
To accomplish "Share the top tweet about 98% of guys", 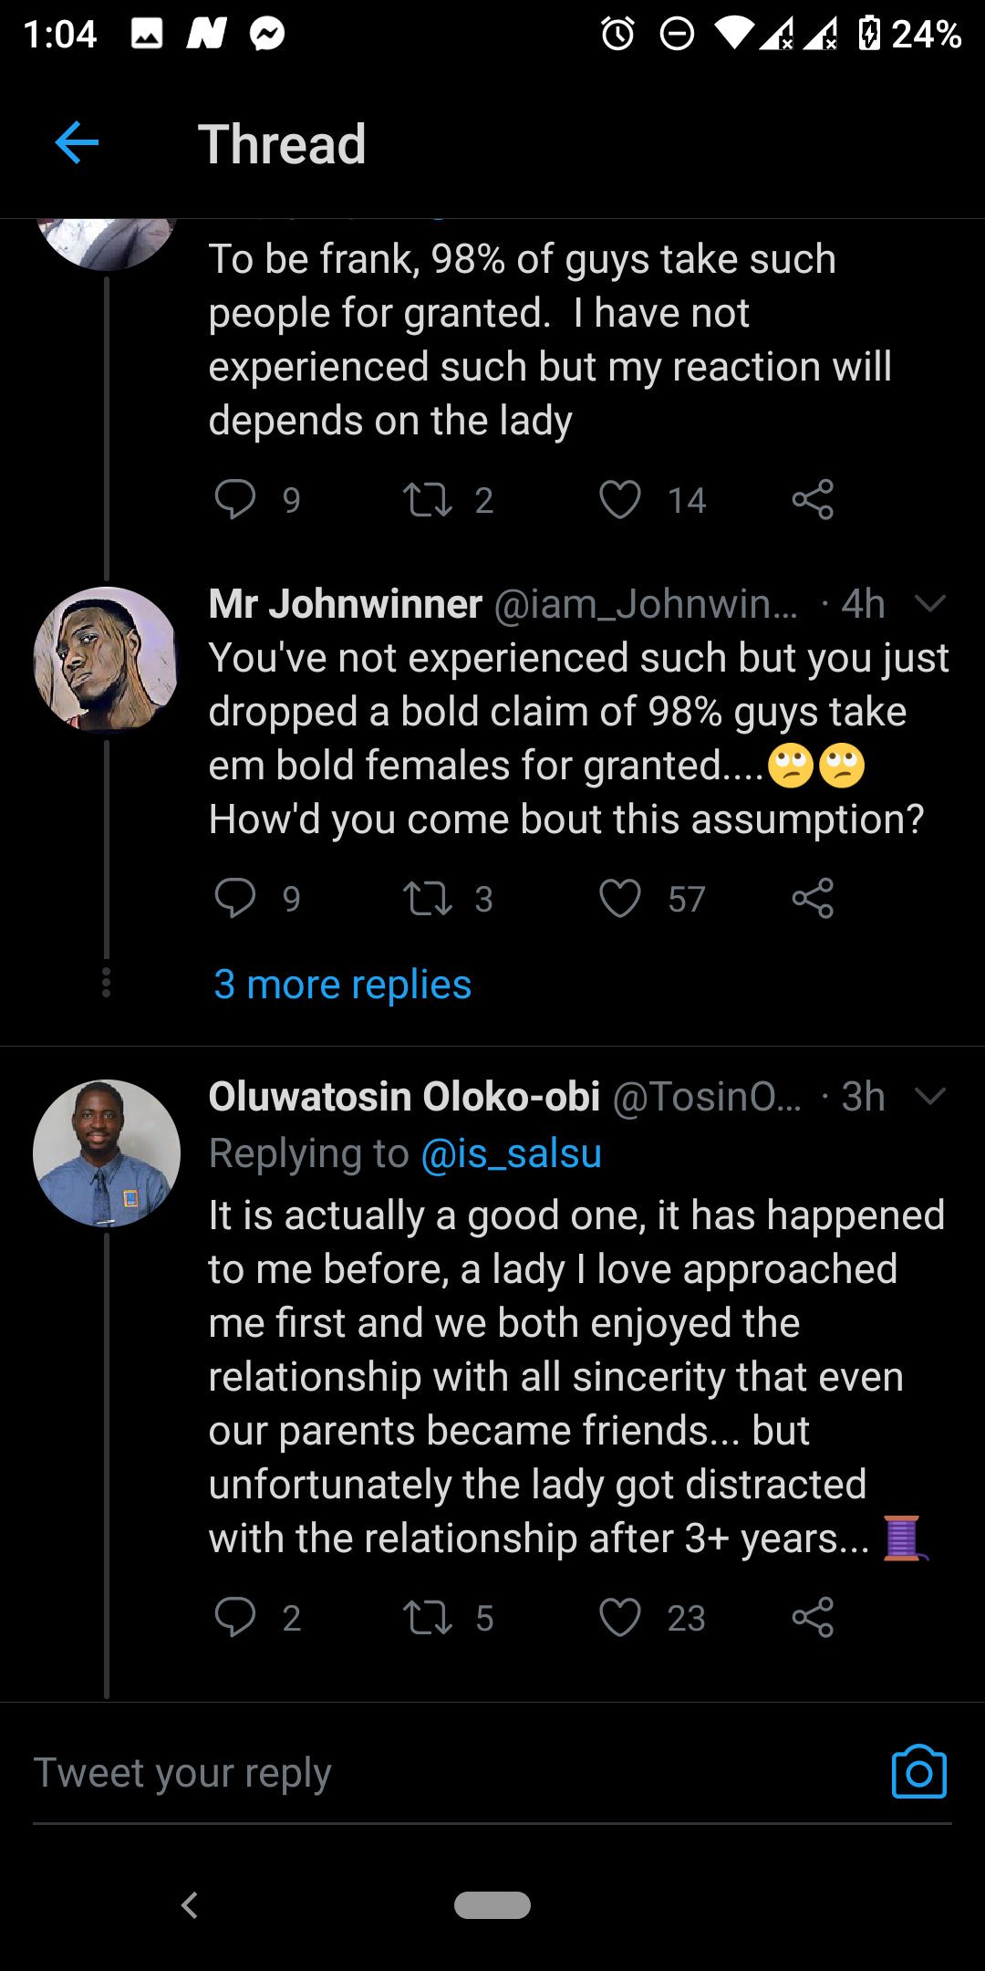I will pos(813,500).
